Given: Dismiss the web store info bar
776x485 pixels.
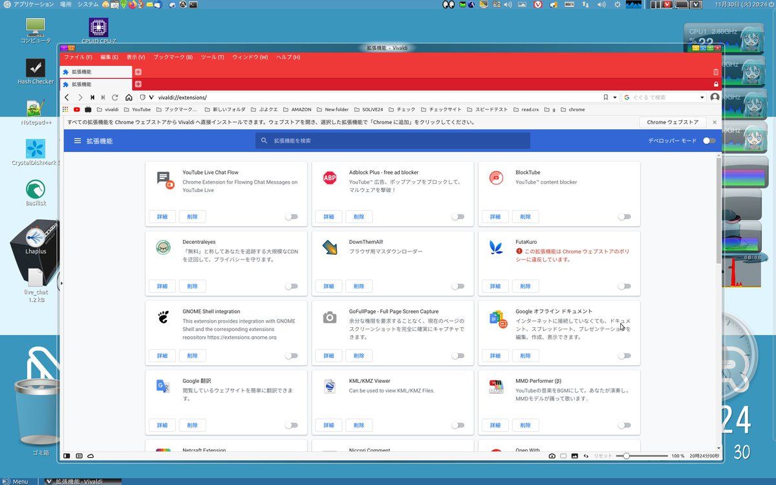Looking at the screenshot, I should 715,122.
